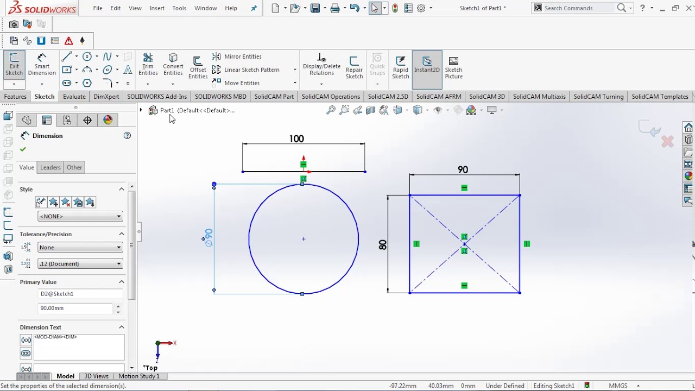Click the Rebuild traffic light icon
Image resolution: width=695 pixels, height=391 pixels.
click(395, 8)
